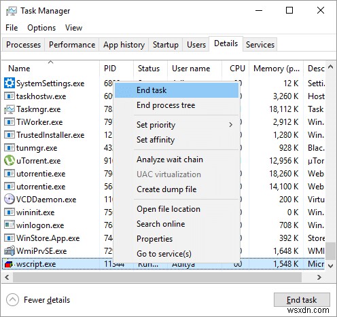Select the Taskmgr.exe process icon

tap(10, 109)
